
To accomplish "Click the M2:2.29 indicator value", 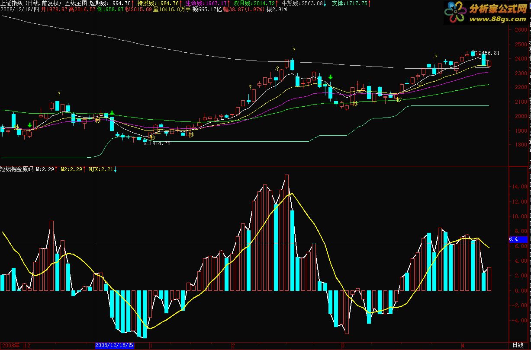I will click(71, 169).
